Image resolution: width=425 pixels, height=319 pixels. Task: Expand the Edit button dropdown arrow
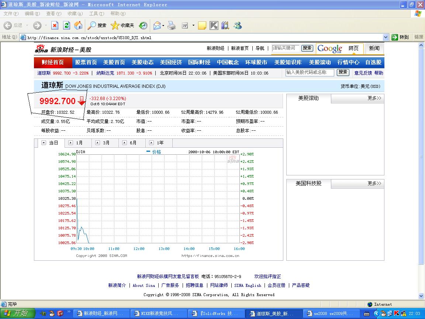193,25
